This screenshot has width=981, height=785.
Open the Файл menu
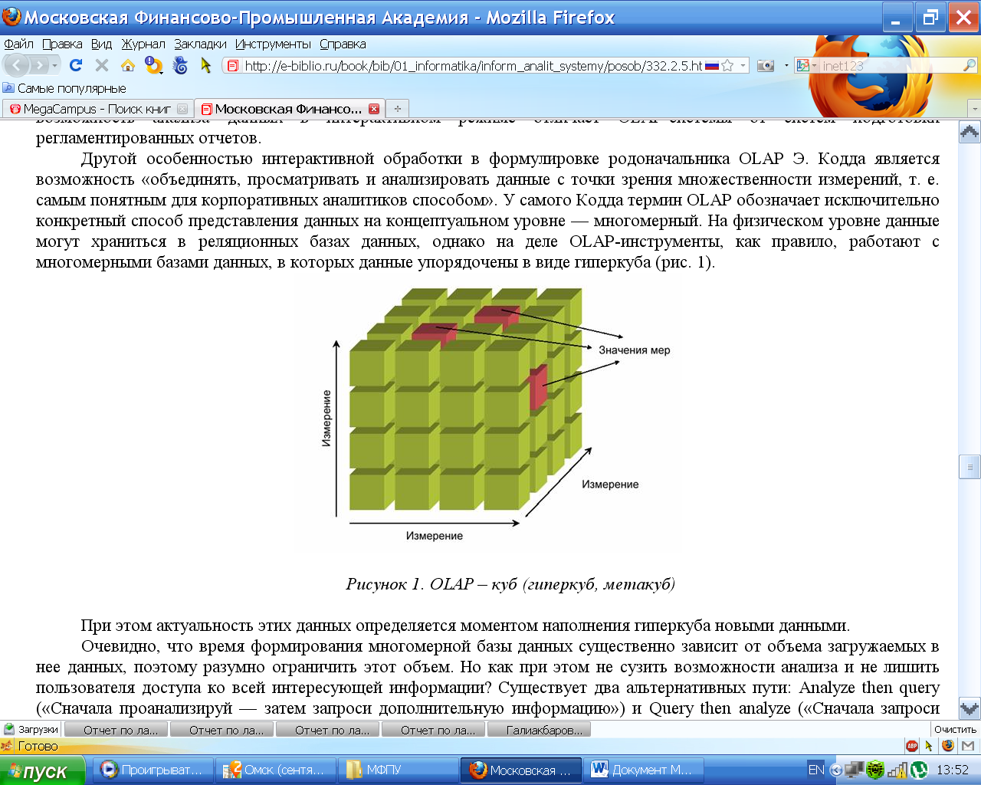point(19,44)
